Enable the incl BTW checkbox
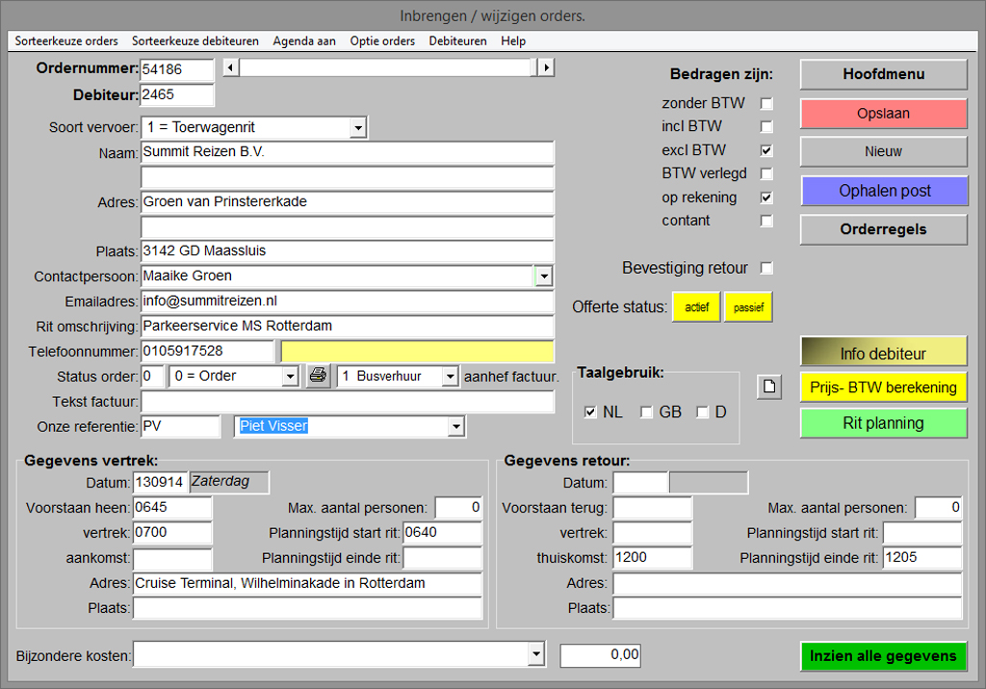The width and height of the screenshot is (986, 689). click(766, 126)
